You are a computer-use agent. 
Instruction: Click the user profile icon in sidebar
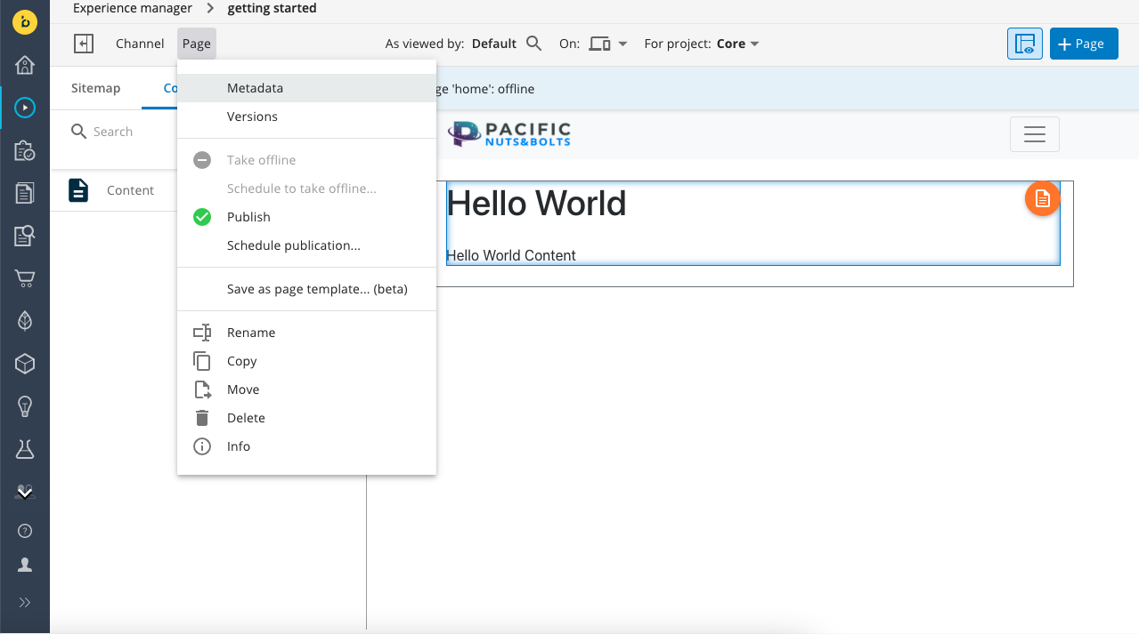coord(25,565)
